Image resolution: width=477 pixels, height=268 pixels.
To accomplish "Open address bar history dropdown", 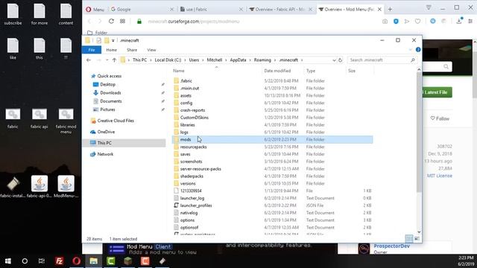I will click(334, 60).
